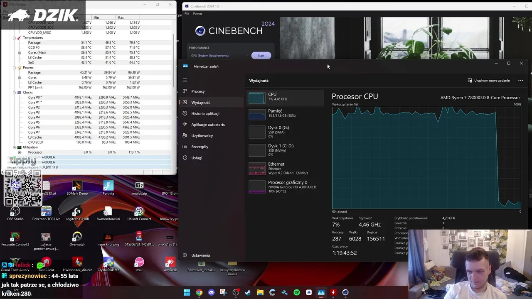Open the AnyDesk desktop shortcut

(x=170, y=265)
